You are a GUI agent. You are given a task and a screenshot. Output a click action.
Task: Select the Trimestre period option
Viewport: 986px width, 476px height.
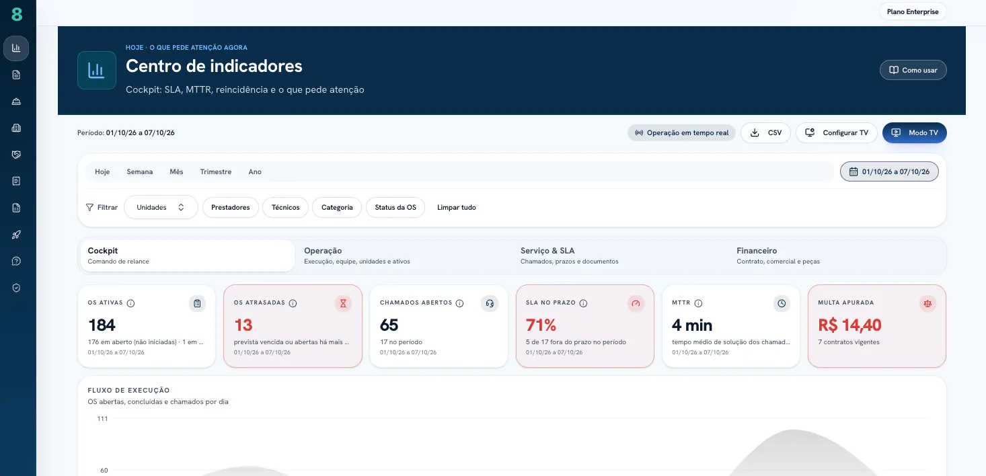(x=216, y=171)
